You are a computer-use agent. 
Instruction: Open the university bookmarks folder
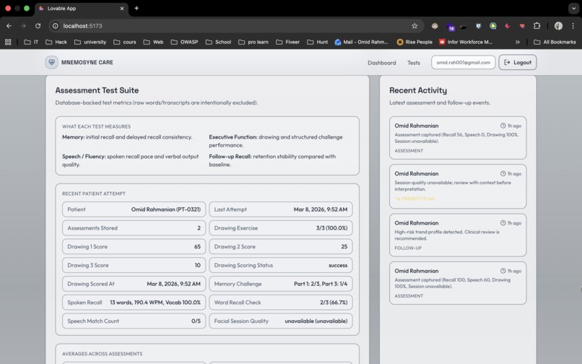90,42
